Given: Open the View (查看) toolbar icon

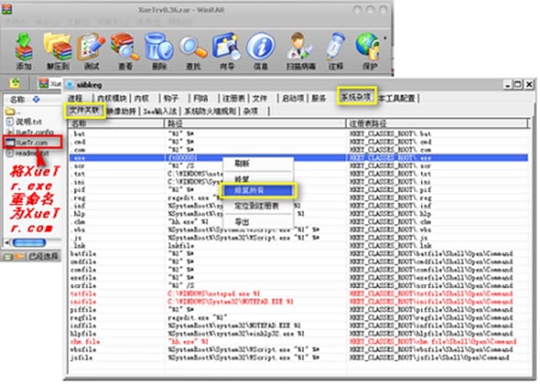Looking at the screenshot, I should tap(124, 48).
